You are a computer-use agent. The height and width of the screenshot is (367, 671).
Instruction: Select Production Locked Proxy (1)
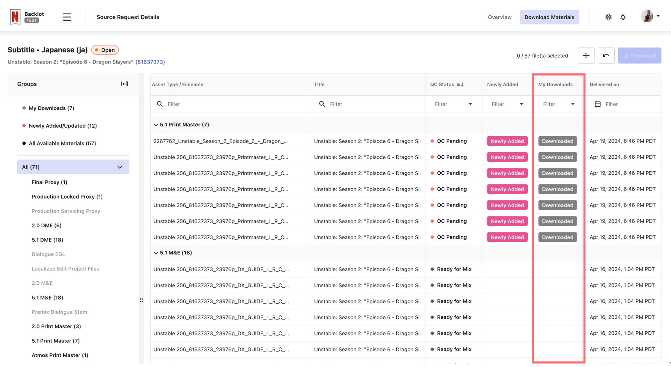point(67,197)
